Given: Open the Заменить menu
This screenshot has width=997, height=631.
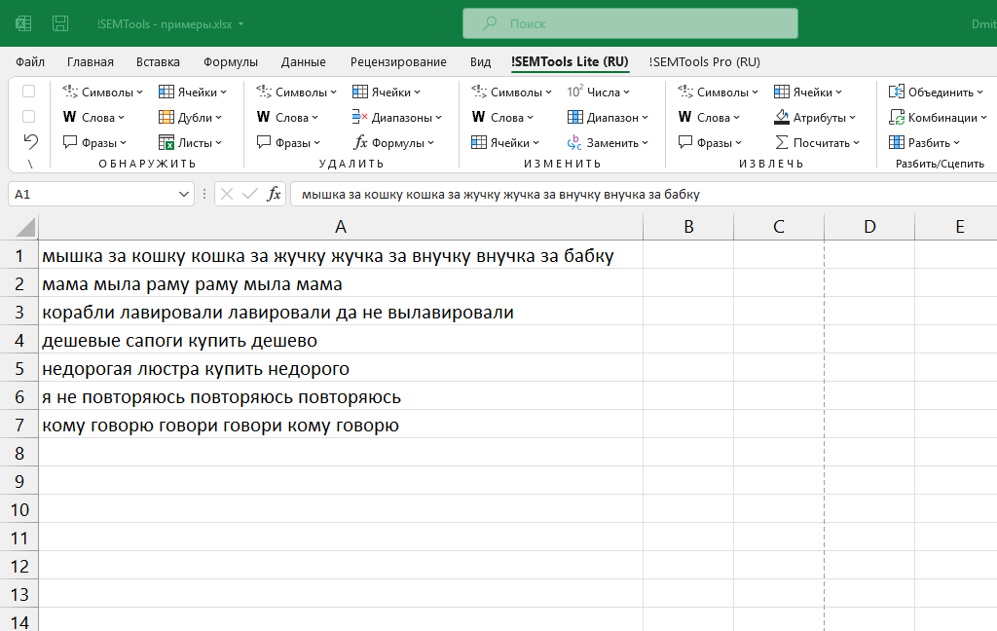Looking at the screenshot, I should point(608,143).
